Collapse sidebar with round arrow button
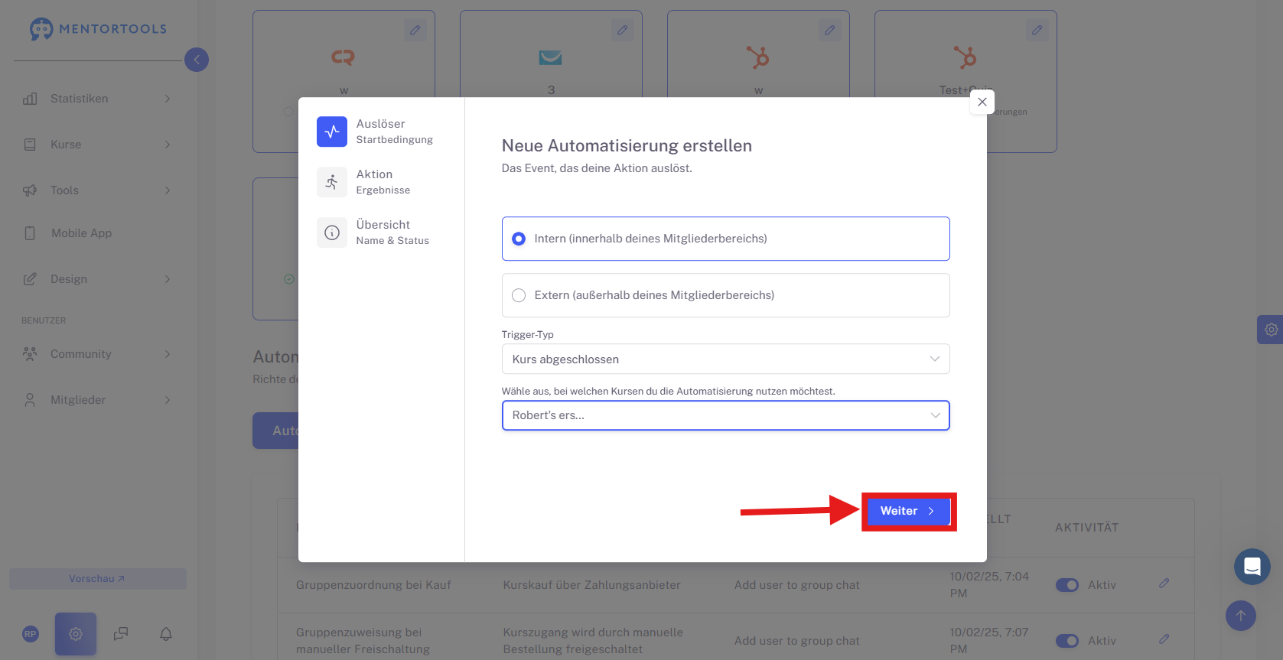 click(x=197, y=60)
